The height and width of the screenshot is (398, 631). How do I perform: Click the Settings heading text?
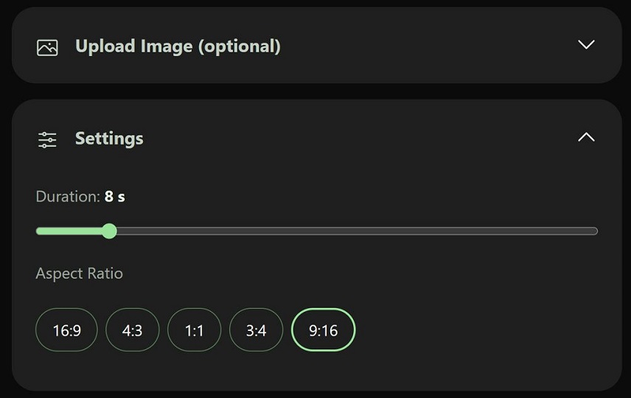tap(109, 139)
